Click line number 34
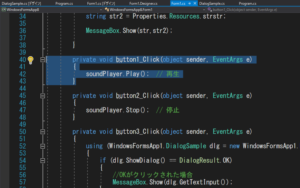 (x=23, y=16)
